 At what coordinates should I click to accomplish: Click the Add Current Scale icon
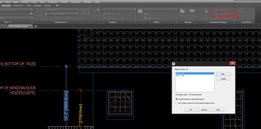[x=206, y=11]
